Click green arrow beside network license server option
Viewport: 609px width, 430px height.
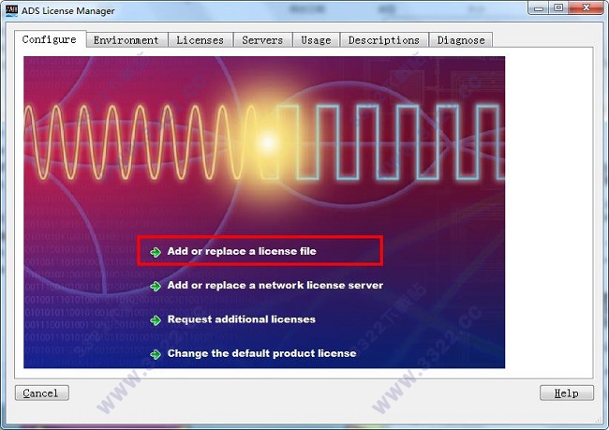[156, 287]
